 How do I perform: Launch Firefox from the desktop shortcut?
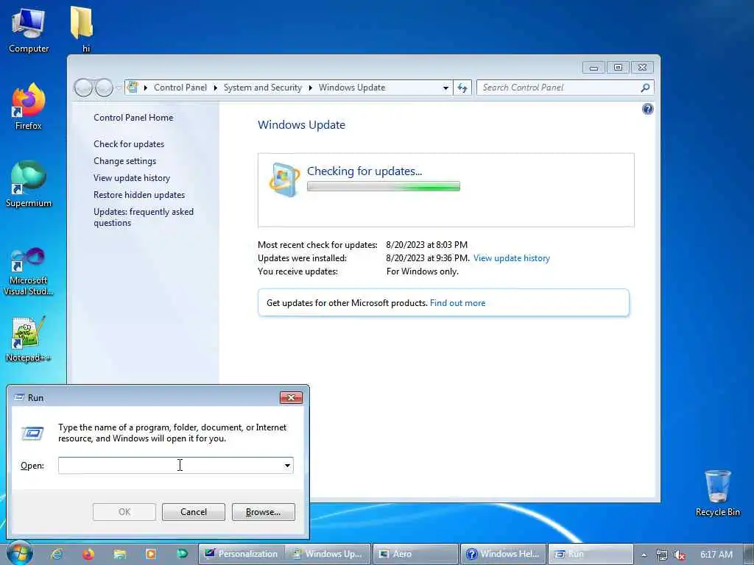(29, 107)
